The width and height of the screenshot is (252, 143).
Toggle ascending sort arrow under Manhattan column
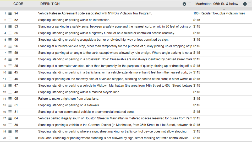tap(224, 9)
